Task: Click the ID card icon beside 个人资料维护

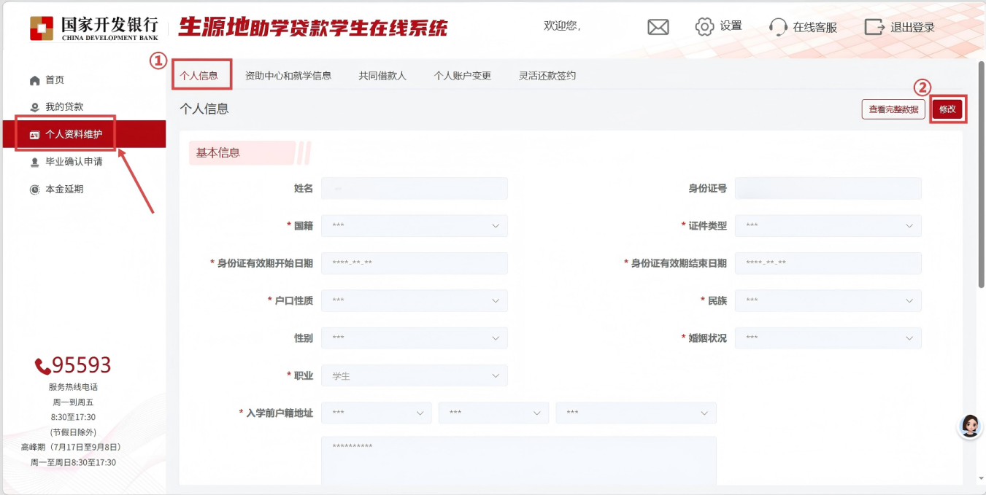Action: click(x=34, y=135)
